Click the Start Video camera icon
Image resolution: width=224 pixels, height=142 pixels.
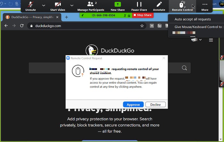click(x=58, y=4)
